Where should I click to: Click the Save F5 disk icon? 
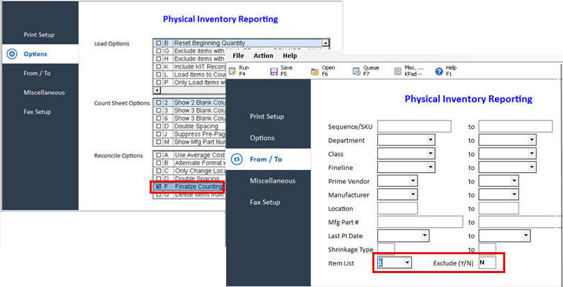[274, 71]
